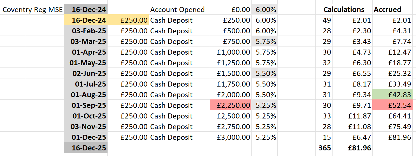Select the Calculations header cell
416x156 pixels.
[344, 10]
